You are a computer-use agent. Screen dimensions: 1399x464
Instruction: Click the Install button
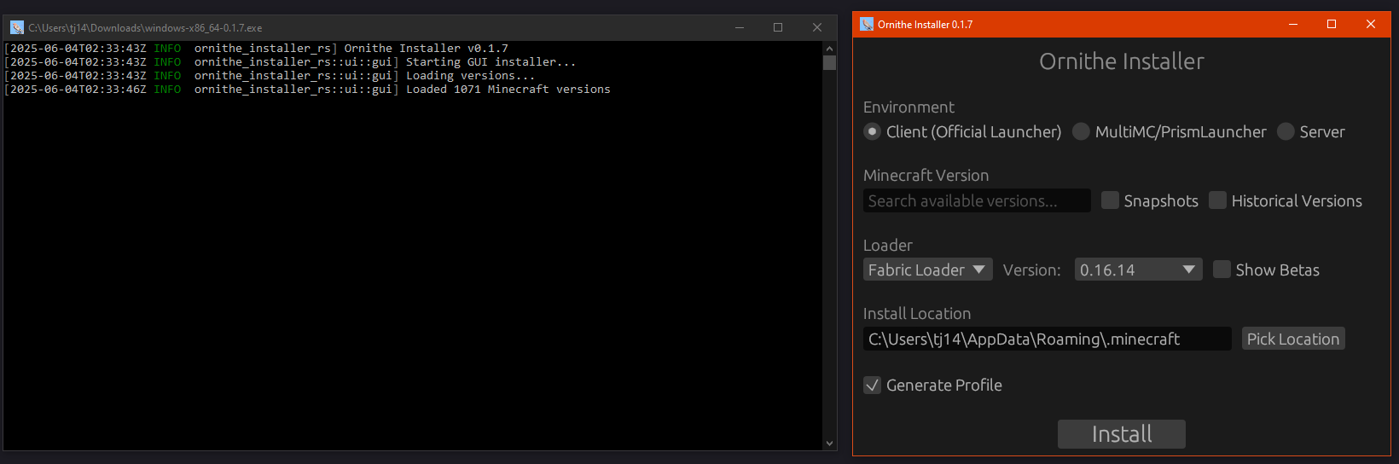1122,434
